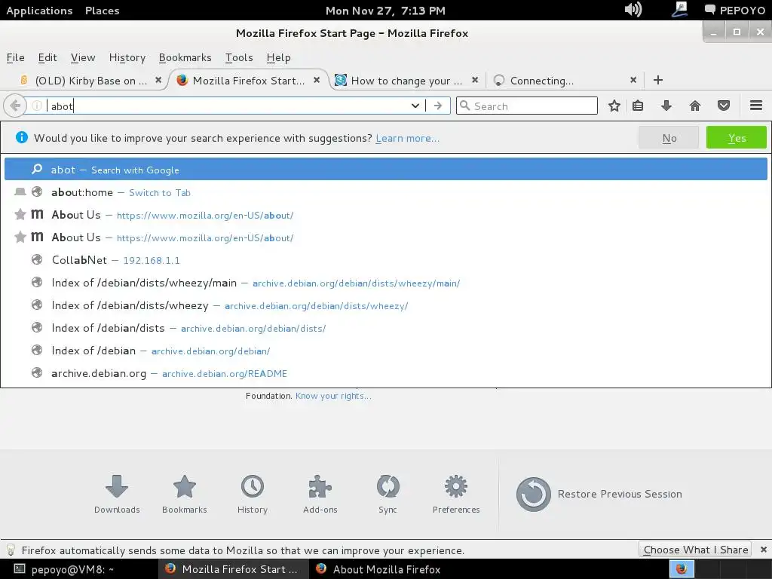This screenshot has width=772, height=579.
Task: Open the Edit menu
Action: click(x=47, y=57)
